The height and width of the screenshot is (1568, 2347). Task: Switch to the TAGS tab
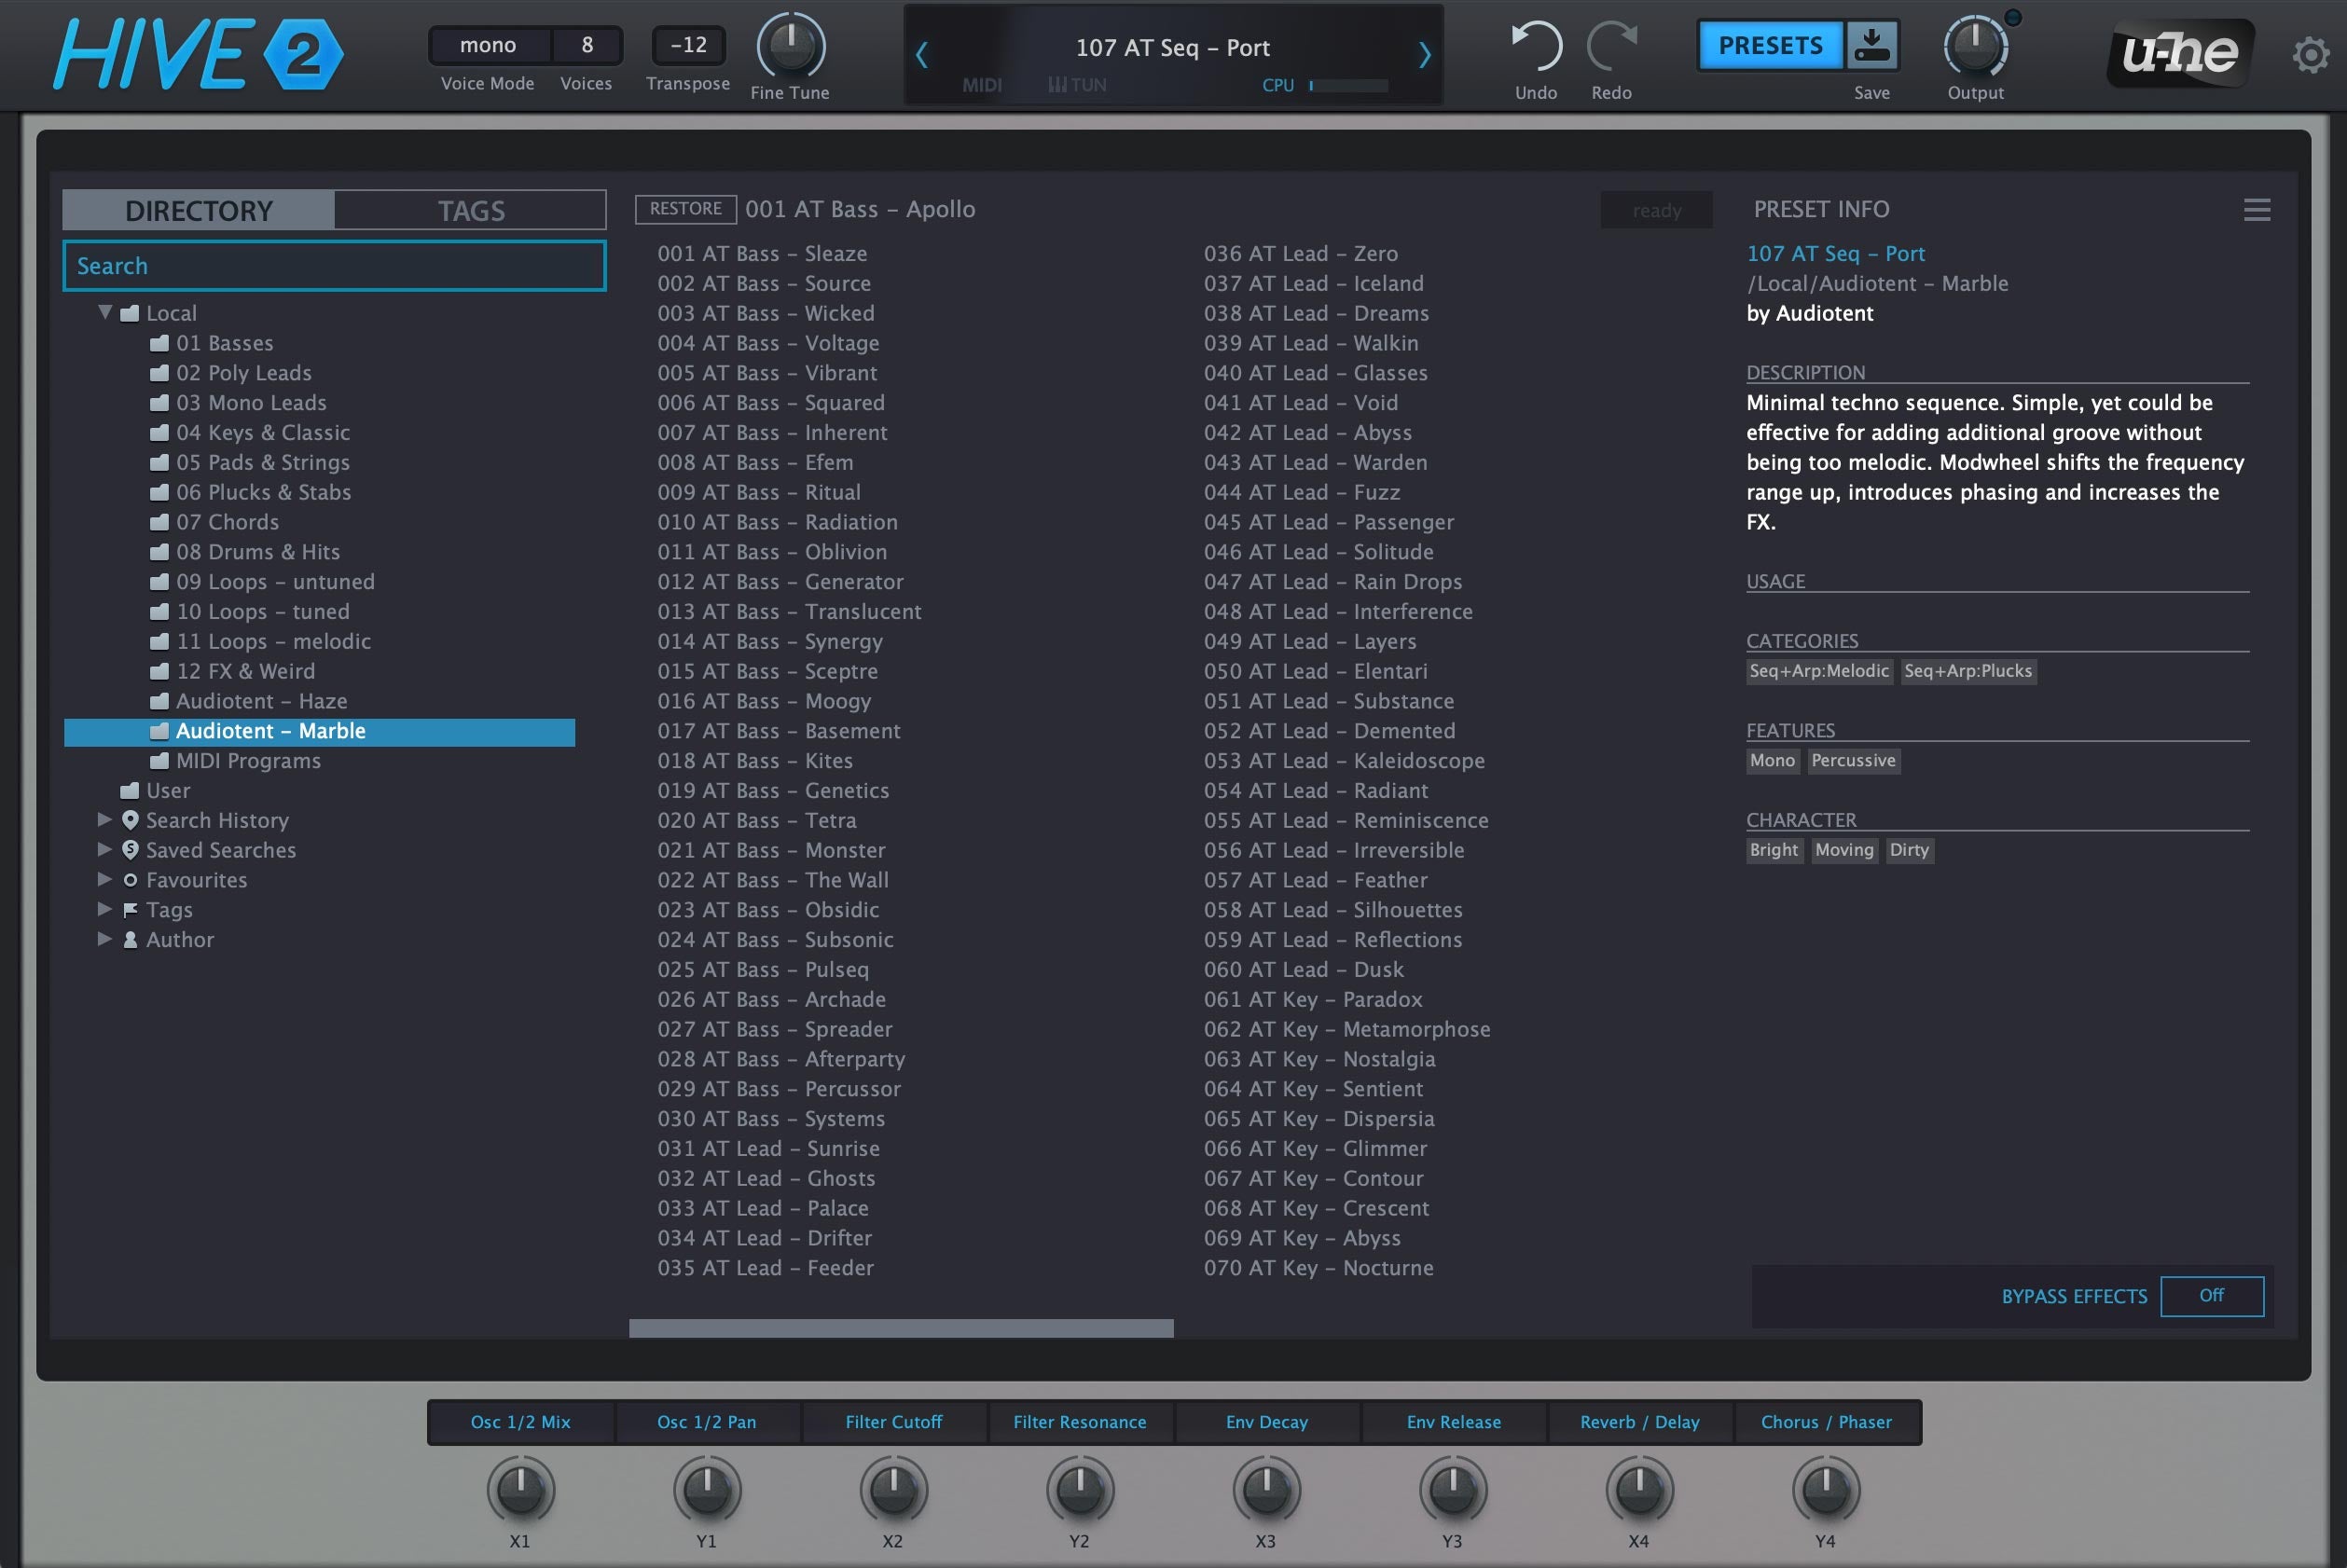click(471, 211)
